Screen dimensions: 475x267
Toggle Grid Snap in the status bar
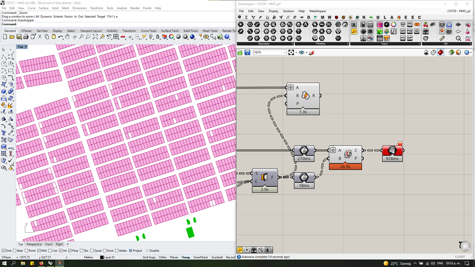tap(149, 257)
